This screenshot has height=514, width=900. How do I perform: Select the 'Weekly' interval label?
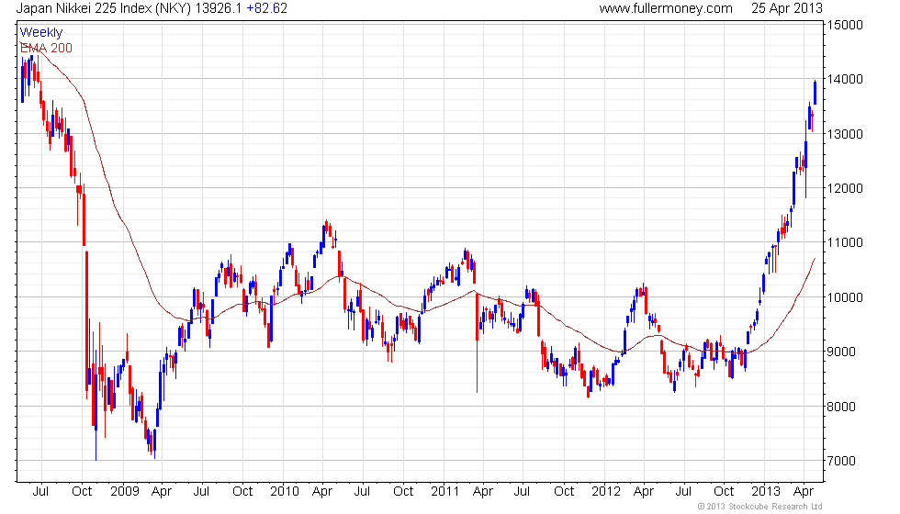(x=40, y=33)
